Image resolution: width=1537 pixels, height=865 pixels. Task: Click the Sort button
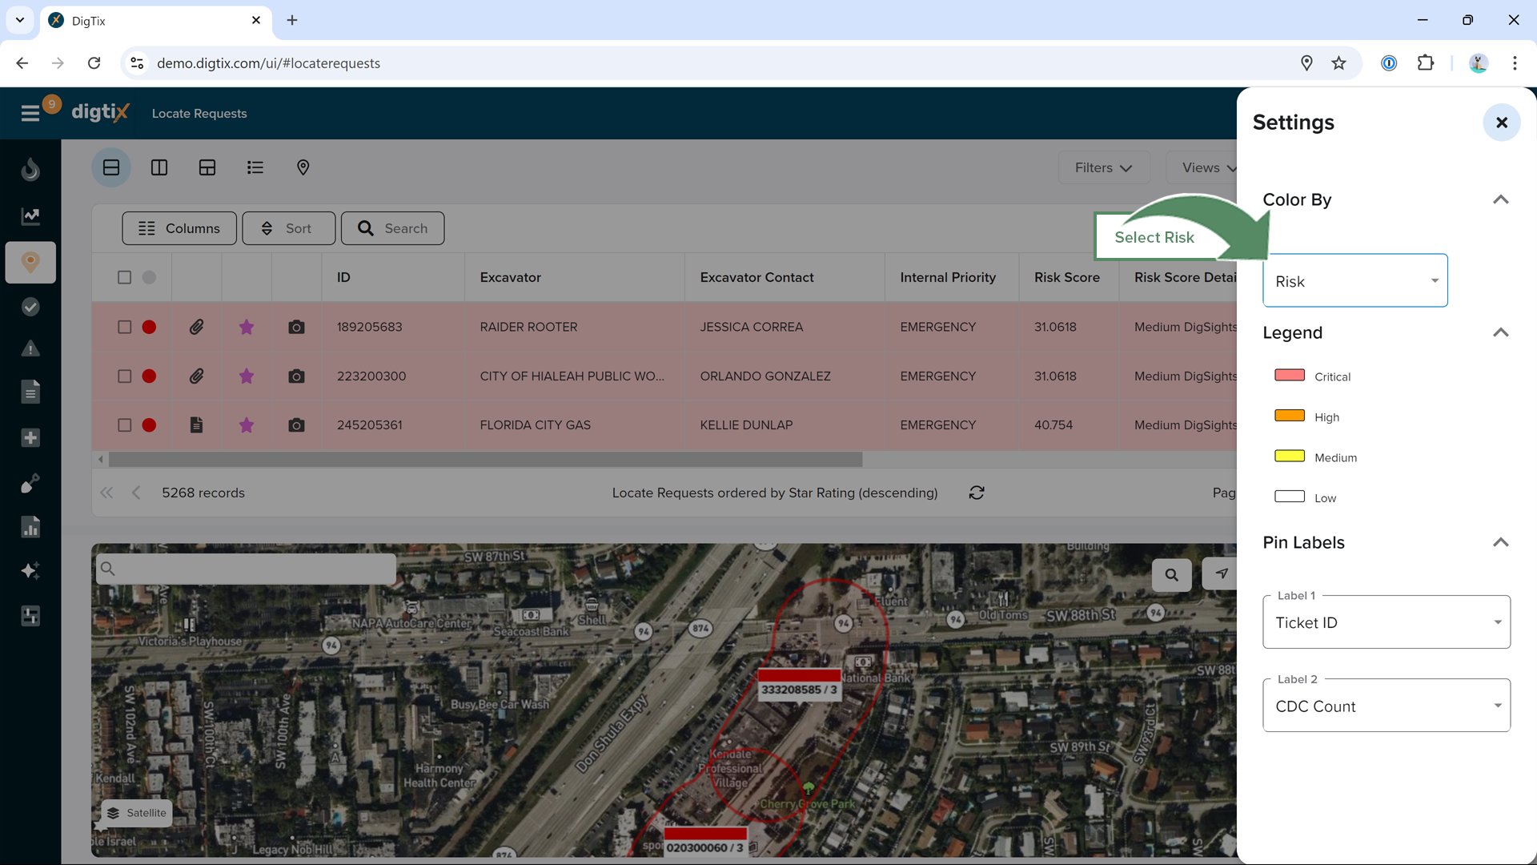coord(288,228)
